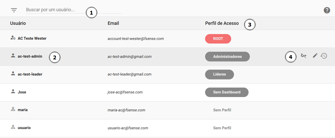Open the filter list icon
335x138 pixels.
coord(14,10)
